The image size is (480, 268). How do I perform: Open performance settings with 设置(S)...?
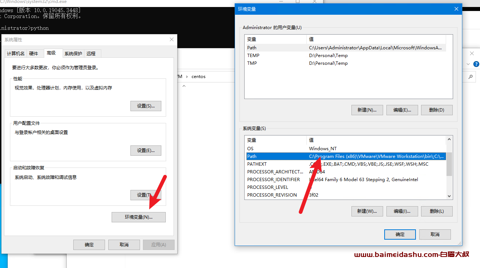pyautogui.click(x=146, y=106)
